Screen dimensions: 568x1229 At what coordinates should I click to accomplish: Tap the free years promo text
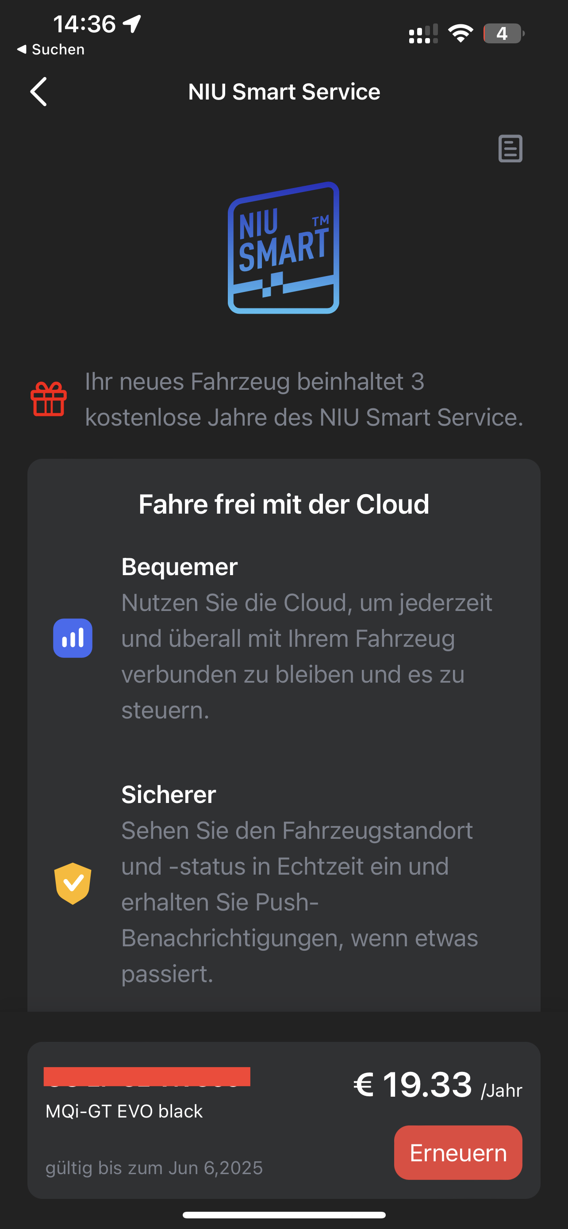[304, 399]
